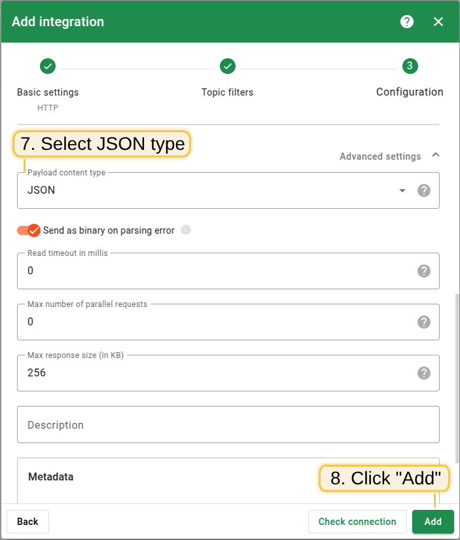Click the Payload content type help icon
The width and height of the screenshot is (460, 540).
tap(424, 190)
